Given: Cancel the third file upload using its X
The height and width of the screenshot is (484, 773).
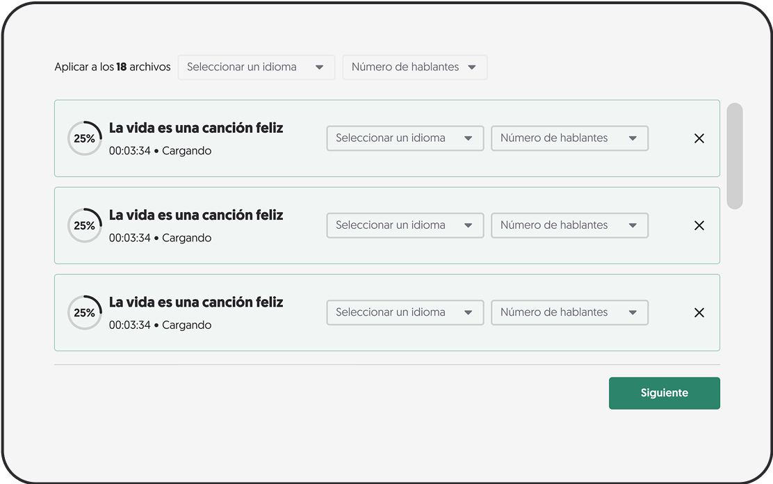Looking at the screenshot, I should tap(699, 312).
